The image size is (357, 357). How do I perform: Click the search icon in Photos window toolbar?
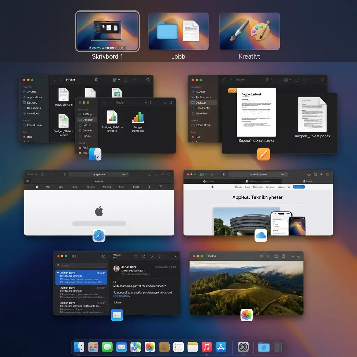pos(298,256)
